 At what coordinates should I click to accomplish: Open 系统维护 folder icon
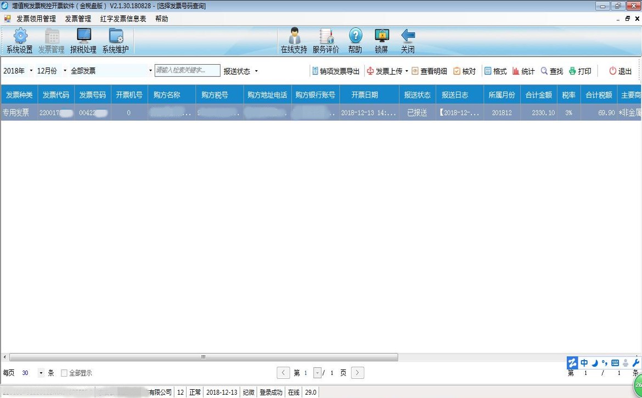click(115, 37)
